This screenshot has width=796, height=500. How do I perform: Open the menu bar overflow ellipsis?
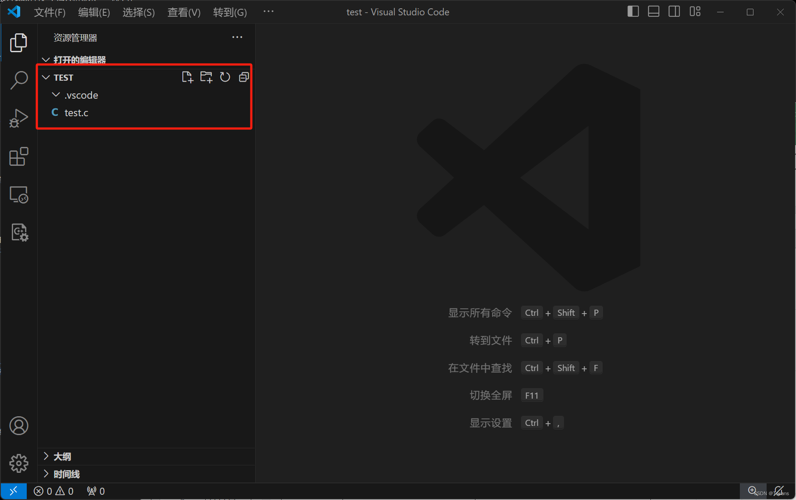[268, 12]
